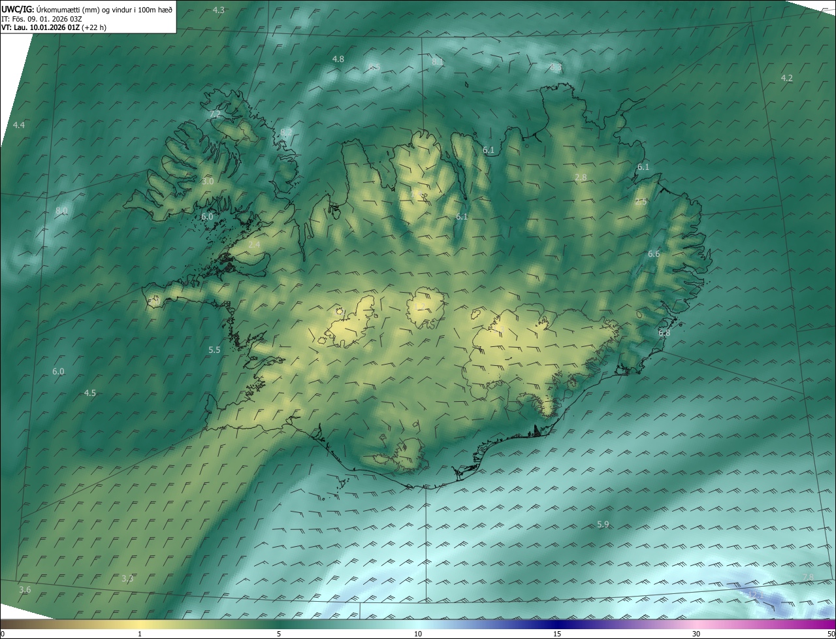The width and height of the screenshot is (836, 639).
Task: Click the 4.3 value at the top of the map
Action: click(x=219, y=10)
